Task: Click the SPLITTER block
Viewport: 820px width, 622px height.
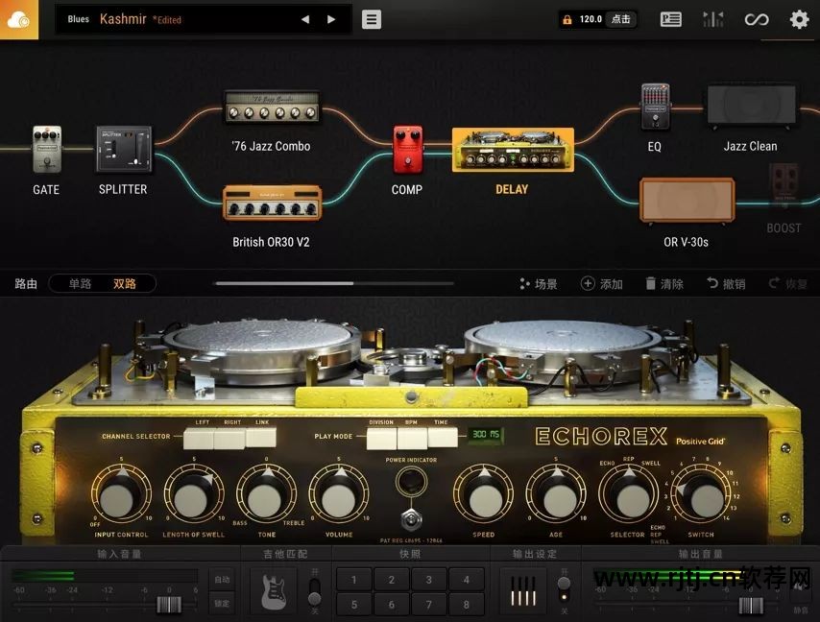Action: (124, 150)
